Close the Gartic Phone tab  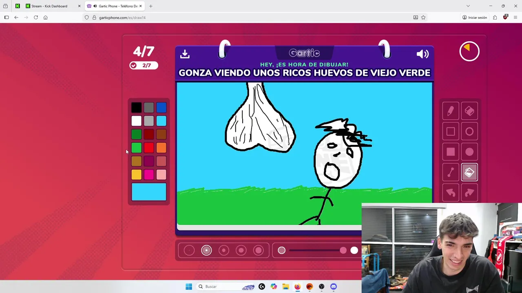(x=140, y=6)
